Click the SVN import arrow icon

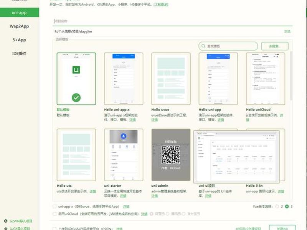[x=6, y=221]
